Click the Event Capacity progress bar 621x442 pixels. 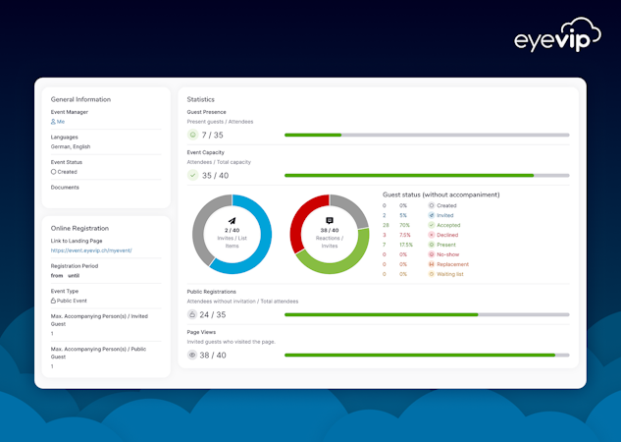427,175
